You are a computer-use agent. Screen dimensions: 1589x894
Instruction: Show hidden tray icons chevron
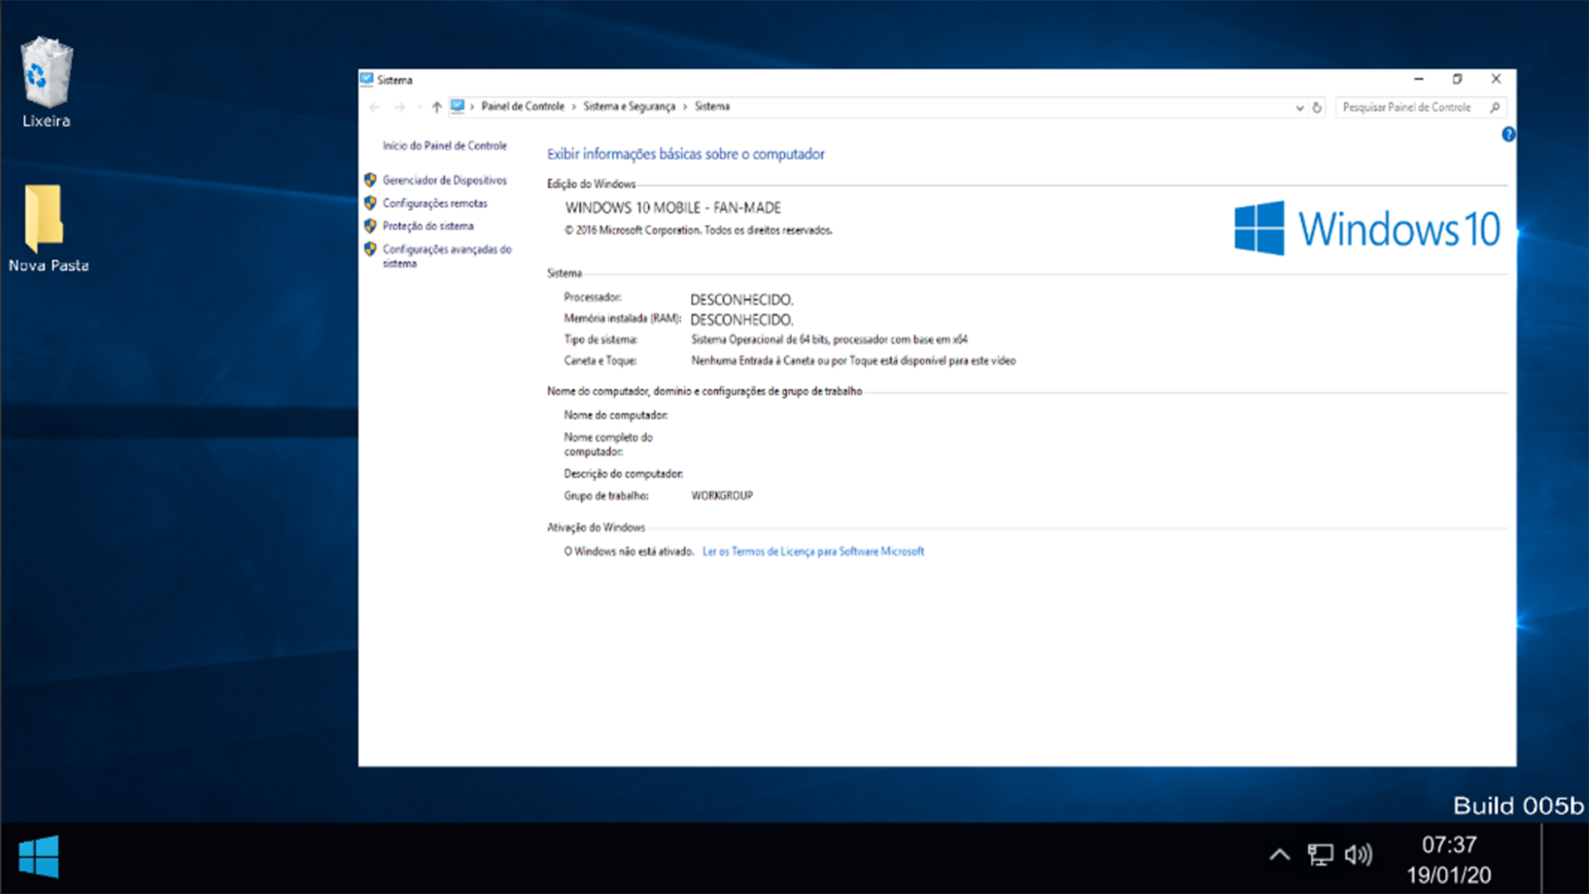(x=1279, y=854)
